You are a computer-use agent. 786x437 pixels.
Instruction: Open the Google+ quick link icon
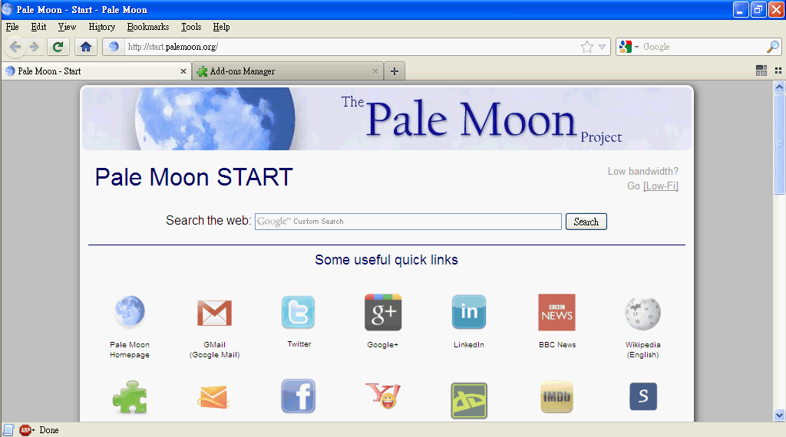pyautogui.click(x=383, y=312)
